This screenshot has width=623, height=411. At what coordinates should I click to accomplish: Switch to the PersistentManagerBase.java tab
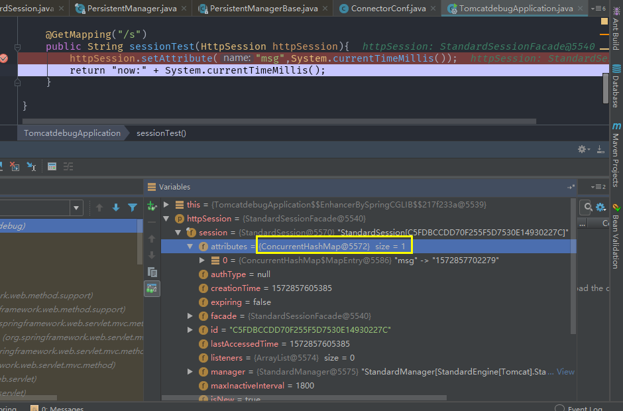pos(263,9)
